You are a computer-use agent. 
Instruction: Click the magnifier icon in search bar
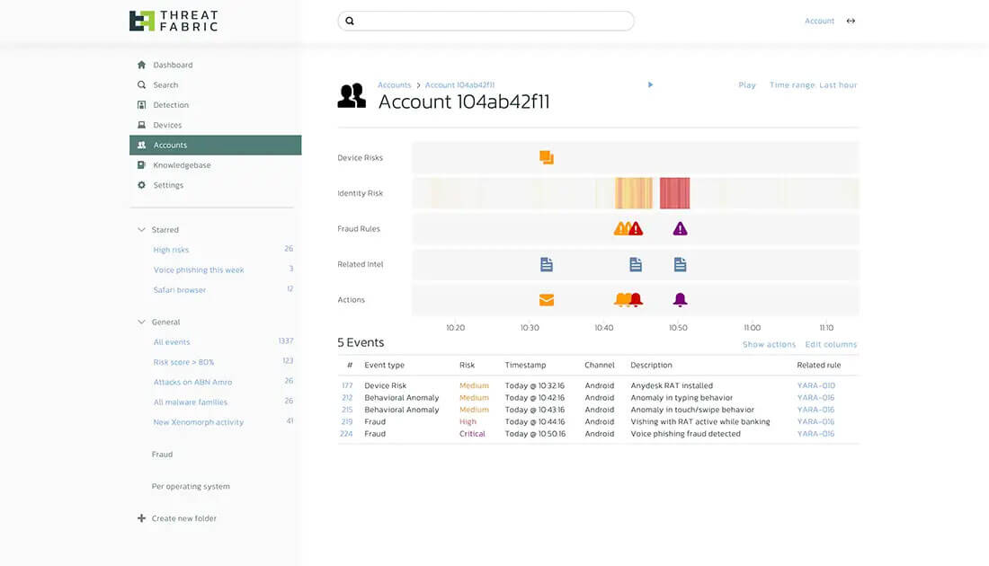pos(350,21)
